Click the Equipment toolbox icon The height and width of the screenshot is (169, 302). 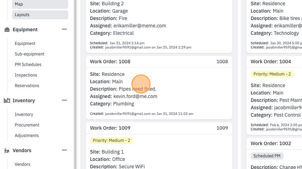pyautogui.click(x=7, y=29)
